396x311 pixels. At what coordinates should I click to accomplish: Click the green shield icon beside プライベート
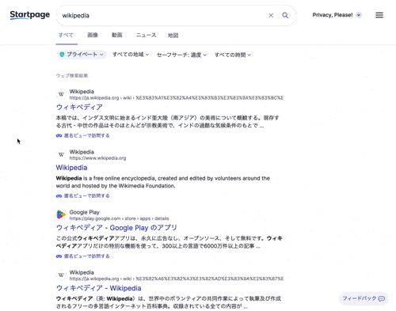62,55
